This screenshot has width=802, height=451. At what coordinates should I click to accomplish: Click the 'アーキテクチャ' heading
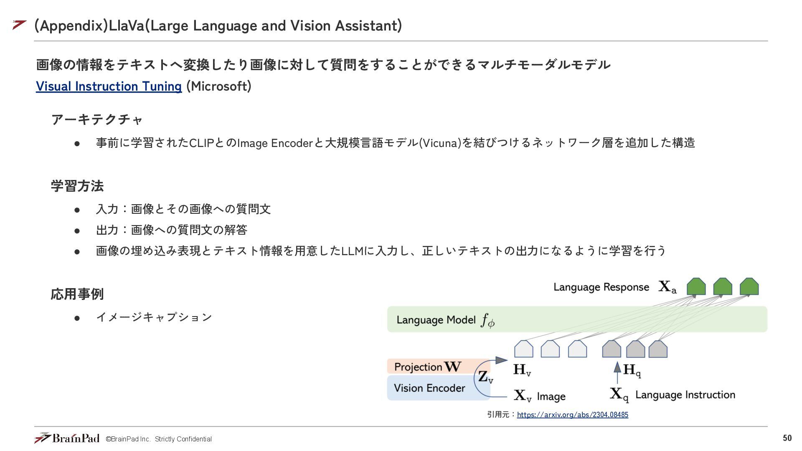click(x=97, y=119)
